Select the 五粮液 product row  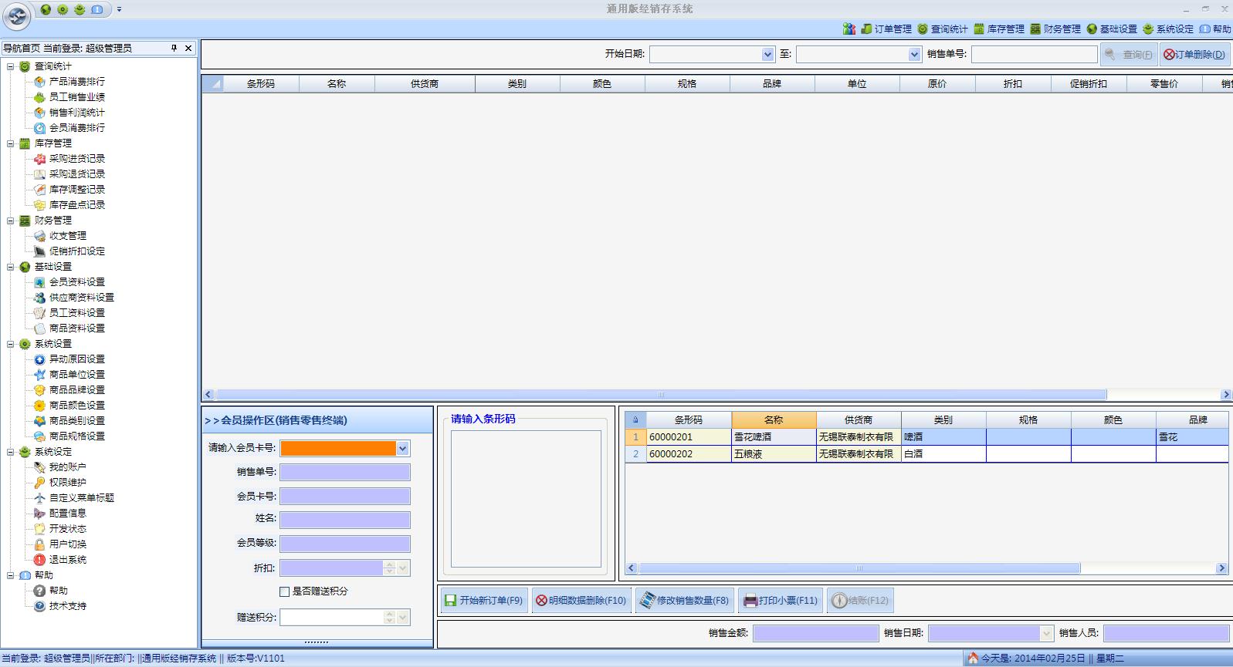[x=926, y=454]
